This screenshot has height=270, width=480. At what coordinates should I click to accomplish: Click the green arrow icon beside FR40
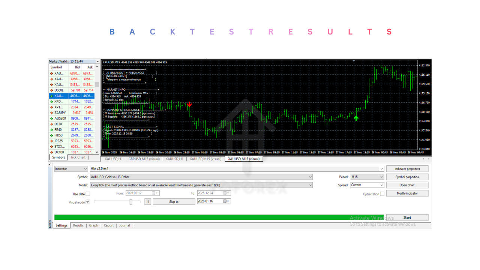coord(52,129)
